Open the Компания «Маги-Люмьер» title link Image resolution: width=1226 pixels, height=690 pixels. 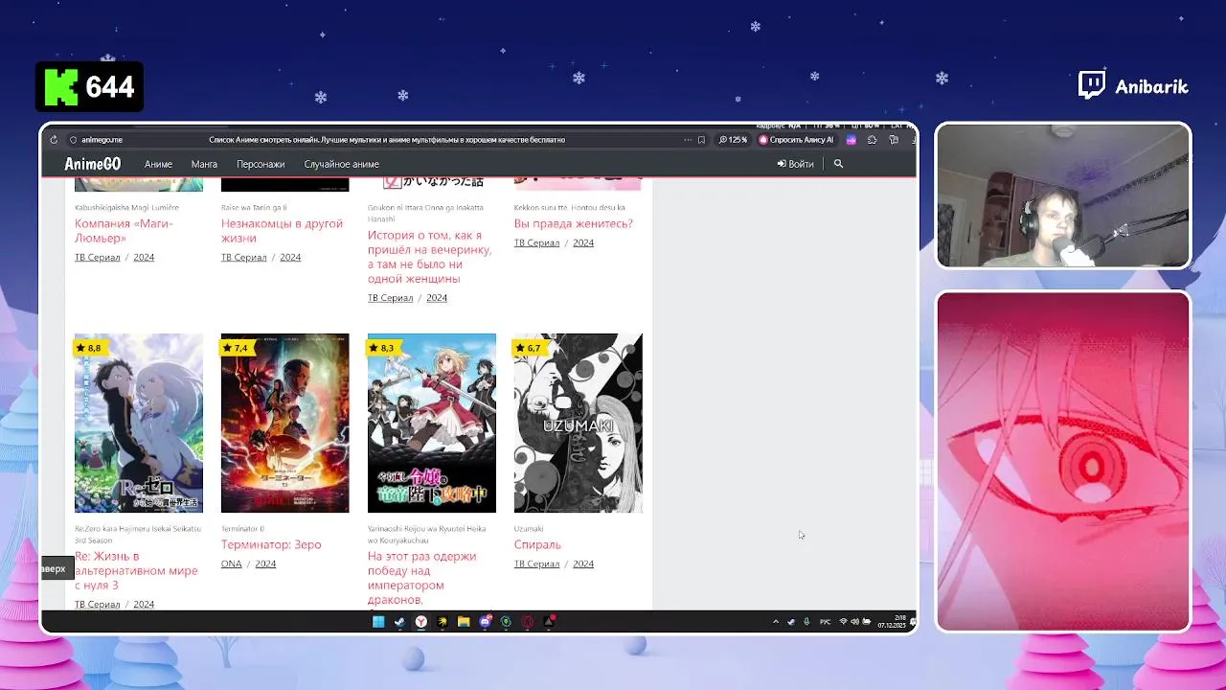124,231
